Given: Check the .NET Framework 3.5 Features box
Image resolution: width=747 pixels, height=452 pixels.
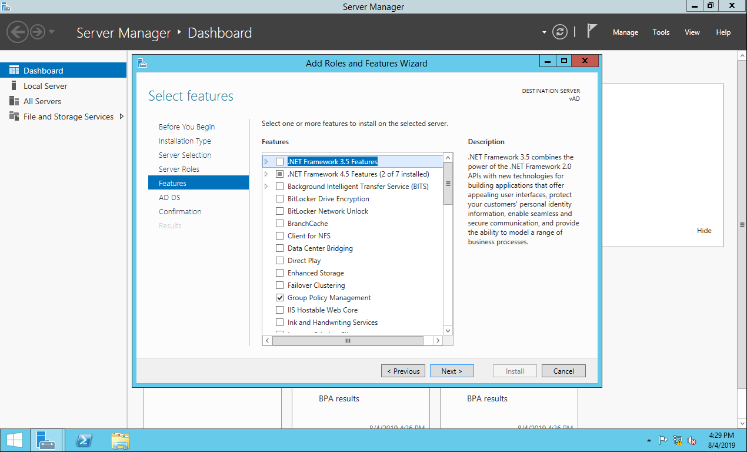Looking at the screenshot, I should pos(279,162).
